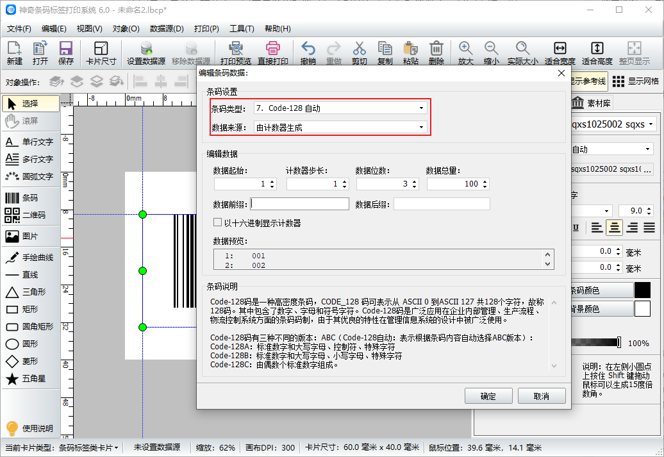
Task: Open the 卡片尺寸 card size settings
Action: point(101,53)
